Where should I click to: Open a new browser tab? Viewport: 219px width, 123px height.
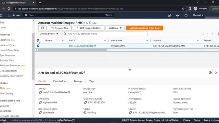point(40,3)
